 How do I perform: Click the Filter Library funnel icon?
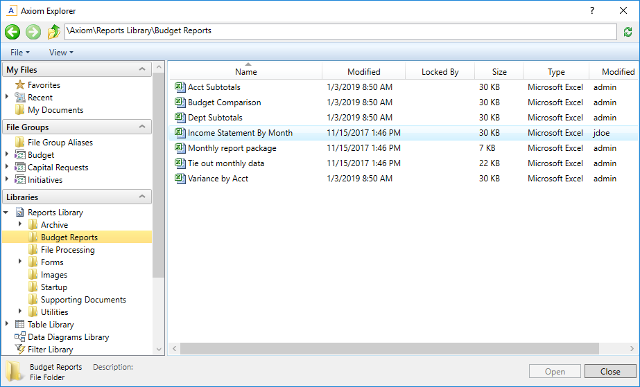(x=20, y=350)
